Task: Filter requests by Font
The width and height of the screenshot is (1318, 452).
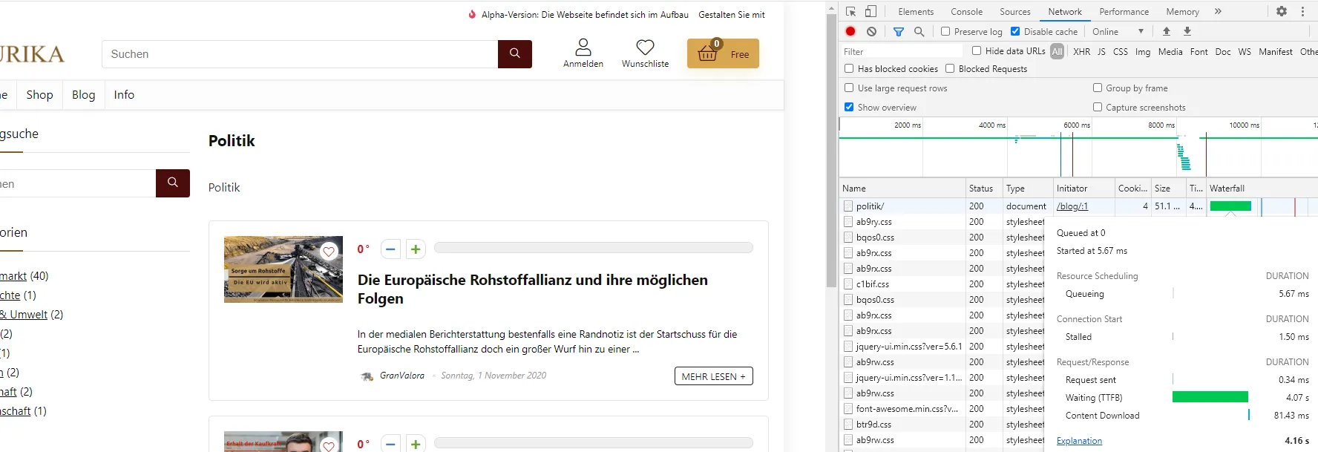Action: click(1199, 51)
